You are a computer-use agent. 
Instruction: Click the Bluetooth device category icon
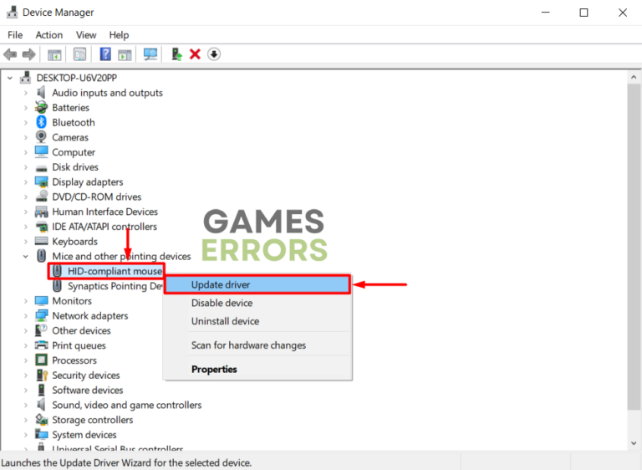click(41, 122)
